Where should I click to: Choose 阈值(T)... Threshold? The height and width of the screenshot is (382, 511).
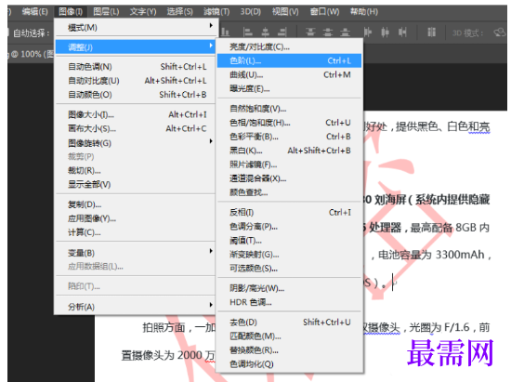(289, 241)
